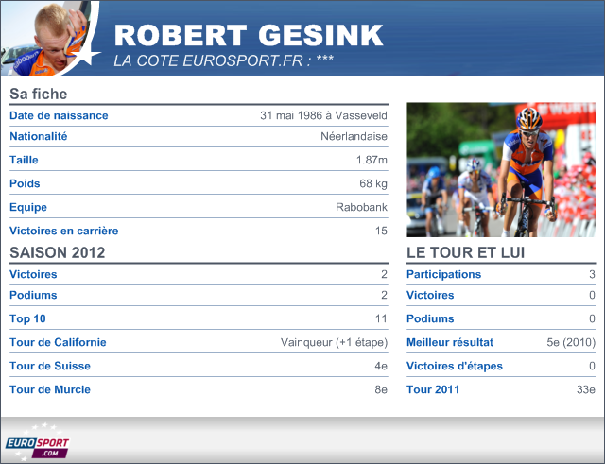
Task: Click 'Podiums' under Saison 2012
Action: coord(33,295)
